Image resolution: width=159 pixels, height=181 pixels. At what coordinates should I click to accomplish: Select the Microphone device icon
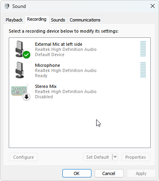point(20,70)
